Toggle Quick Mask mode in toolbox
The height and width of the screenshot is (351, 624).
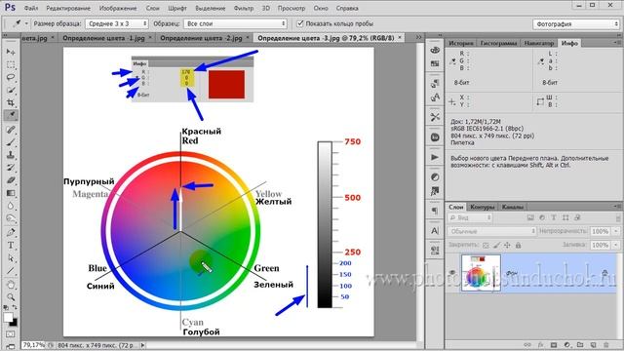(x=11, y=333)
